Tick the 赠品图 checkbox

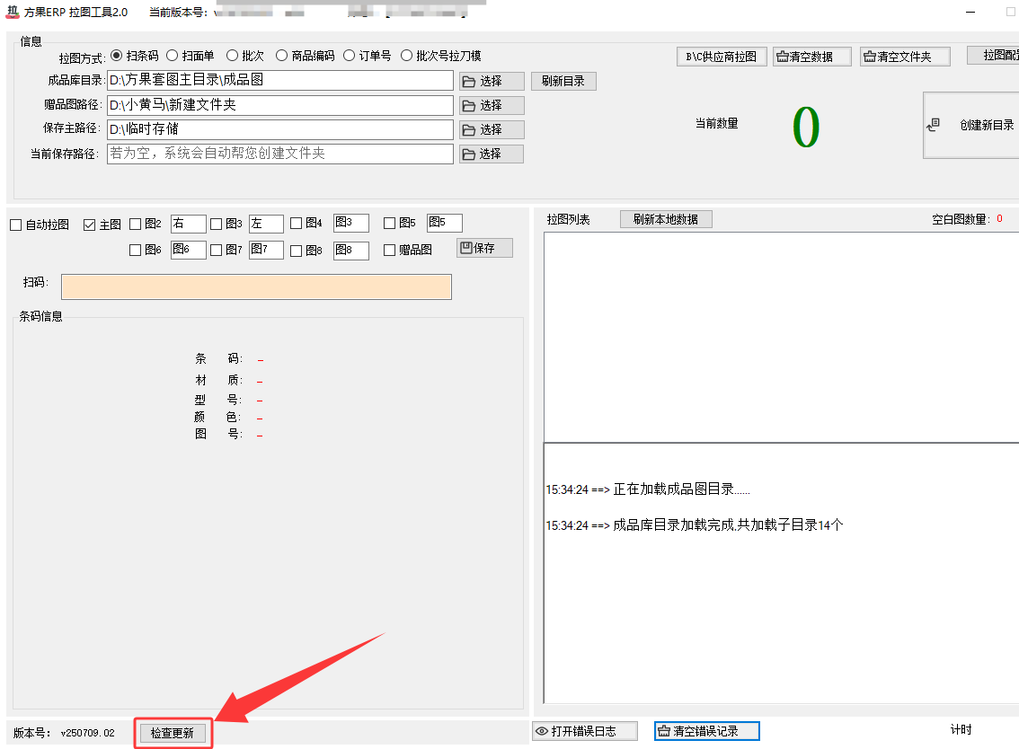(389, 251)
